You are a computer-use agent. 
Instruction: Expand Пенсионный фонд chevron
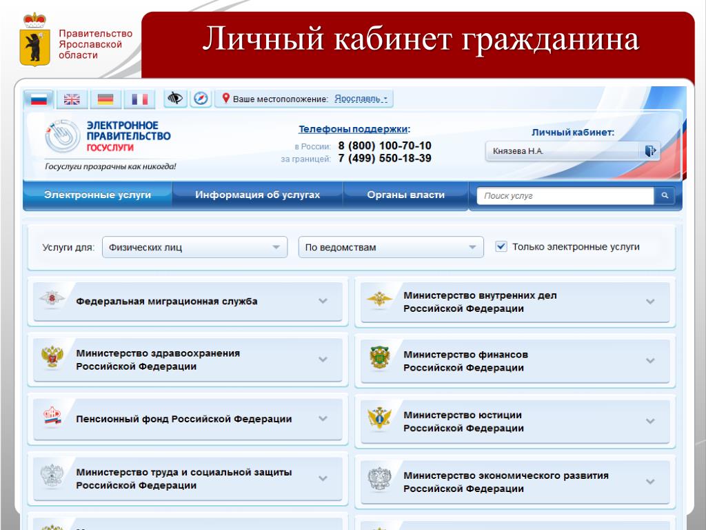click(x=323, y=418)
